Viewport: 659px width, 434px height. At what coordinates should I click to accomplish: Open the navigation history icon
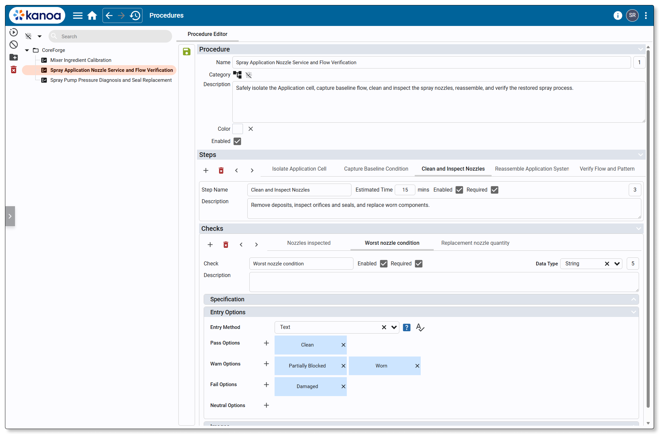click(135, 16)
